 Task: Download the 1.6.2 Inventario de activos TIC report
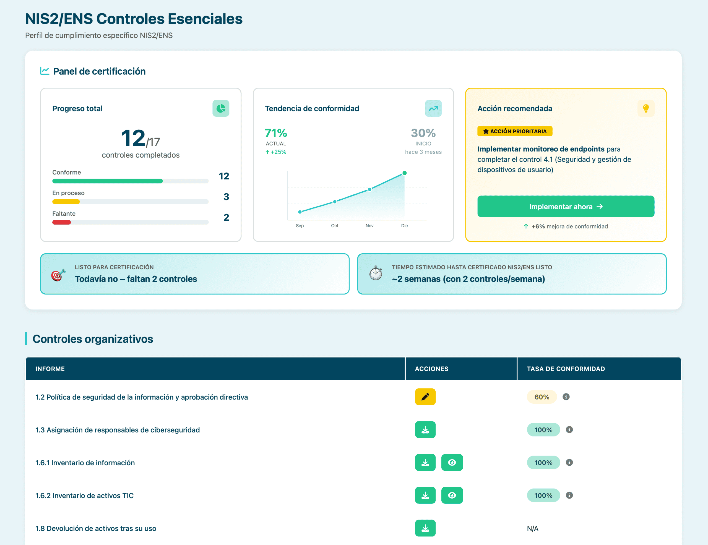(x=425, y=496)
